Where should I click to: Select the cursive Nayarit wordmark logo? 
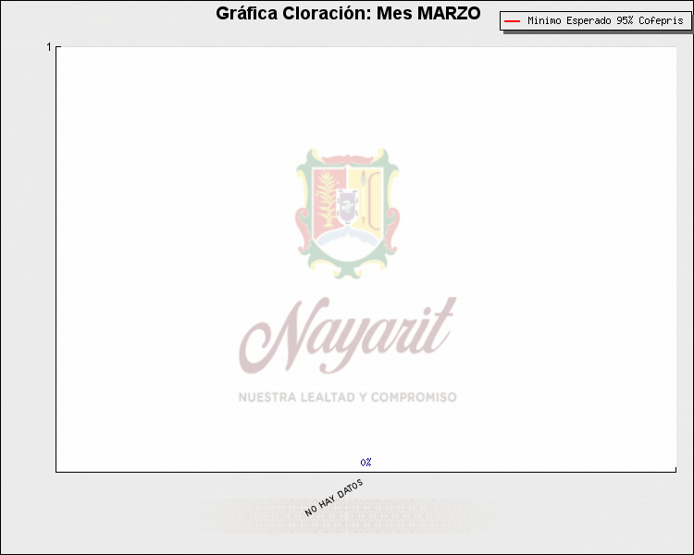click(x=347, y=335)
